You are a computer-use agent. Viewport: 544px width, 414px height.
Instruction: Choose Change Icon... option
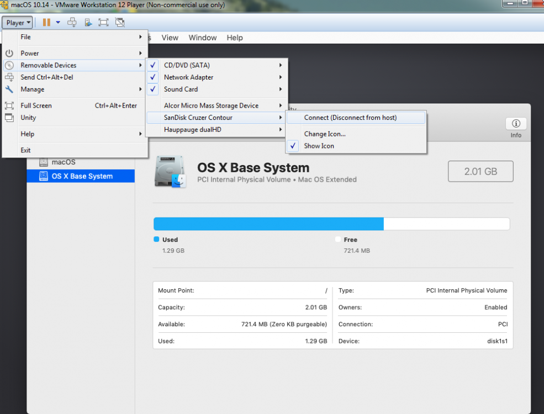point(356,134)
